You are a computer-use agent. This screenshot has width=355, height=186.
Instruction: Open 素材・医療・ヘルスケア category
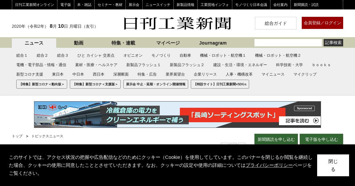pos(96,65)
